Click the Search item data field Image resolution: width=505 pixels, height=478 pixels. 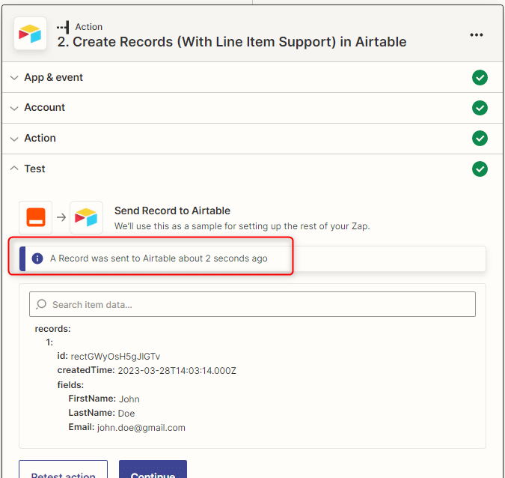(252, 304)
